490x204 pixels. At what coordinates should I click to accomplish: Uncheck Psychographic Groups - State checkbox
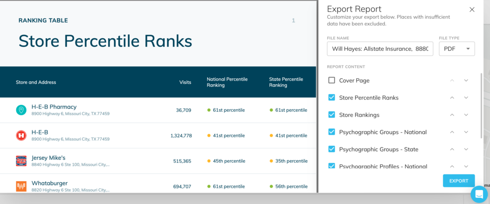(x=332, y=149)
